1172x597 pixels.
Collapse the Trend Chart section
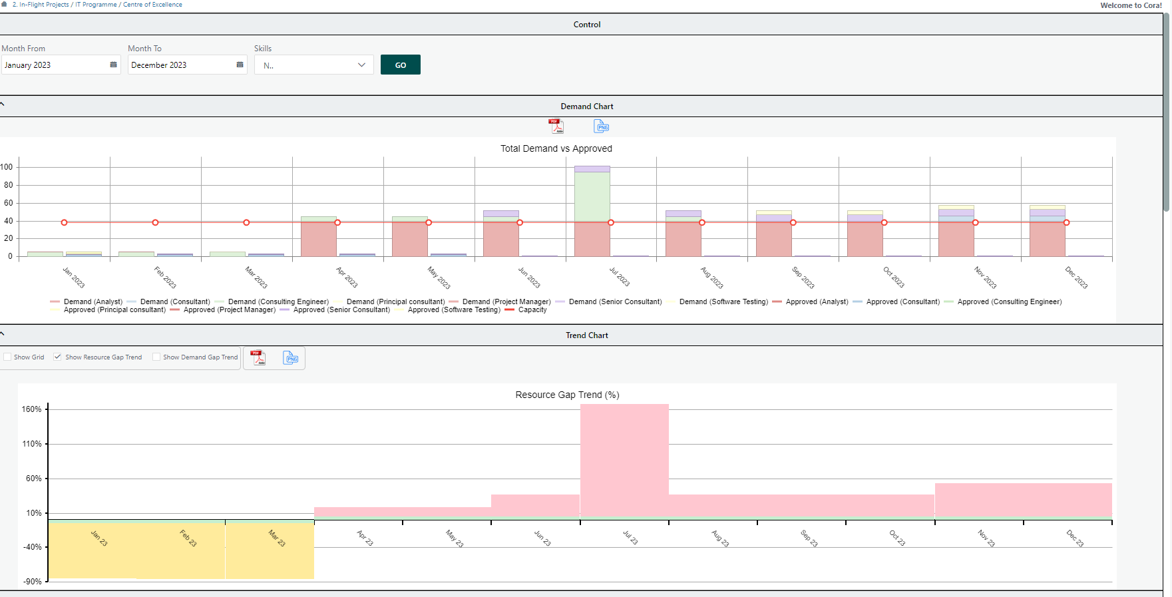click(3, 333)
